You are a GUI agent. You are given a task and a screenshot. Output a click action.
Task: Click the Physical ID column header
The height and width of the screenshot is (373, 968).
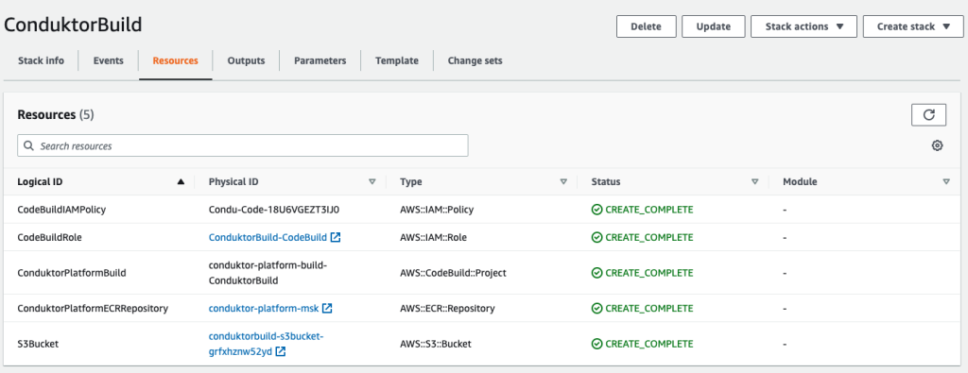pyautogui.click(x=233, y=182)
